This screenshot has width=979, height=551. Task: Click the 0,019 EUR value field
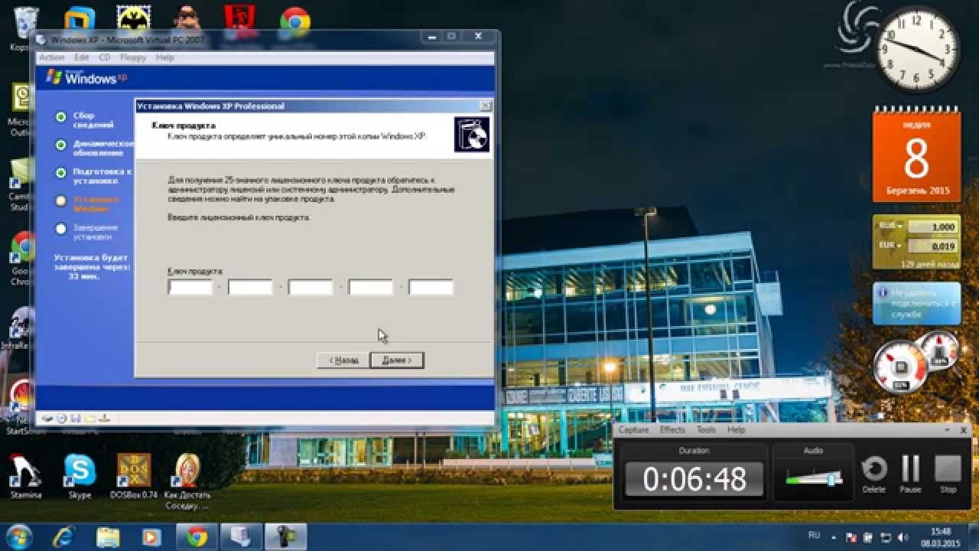pos(932,246)
